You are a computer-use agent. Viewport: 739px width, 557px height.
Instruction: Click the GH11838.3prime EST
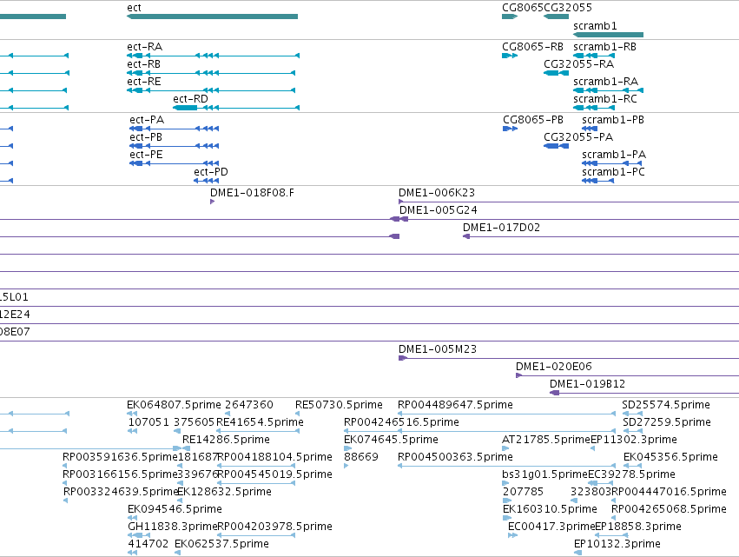coord(139,536)
